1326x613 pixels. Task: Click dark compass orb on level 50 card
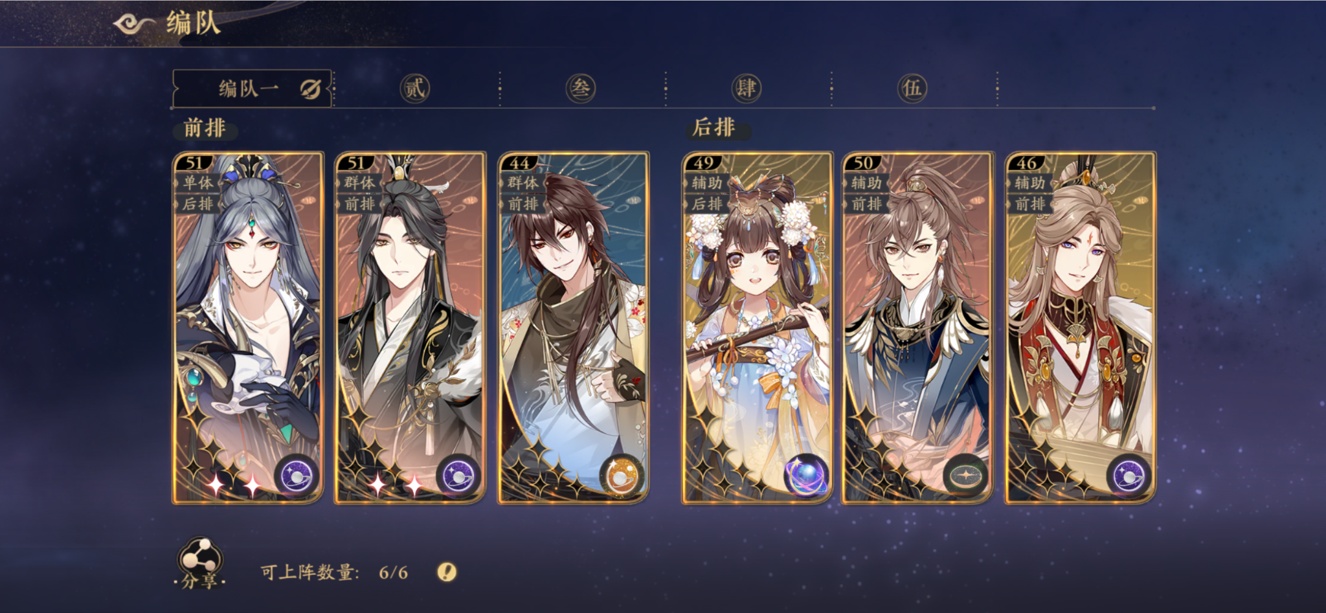pyautogui.click(x=965, y=477)
